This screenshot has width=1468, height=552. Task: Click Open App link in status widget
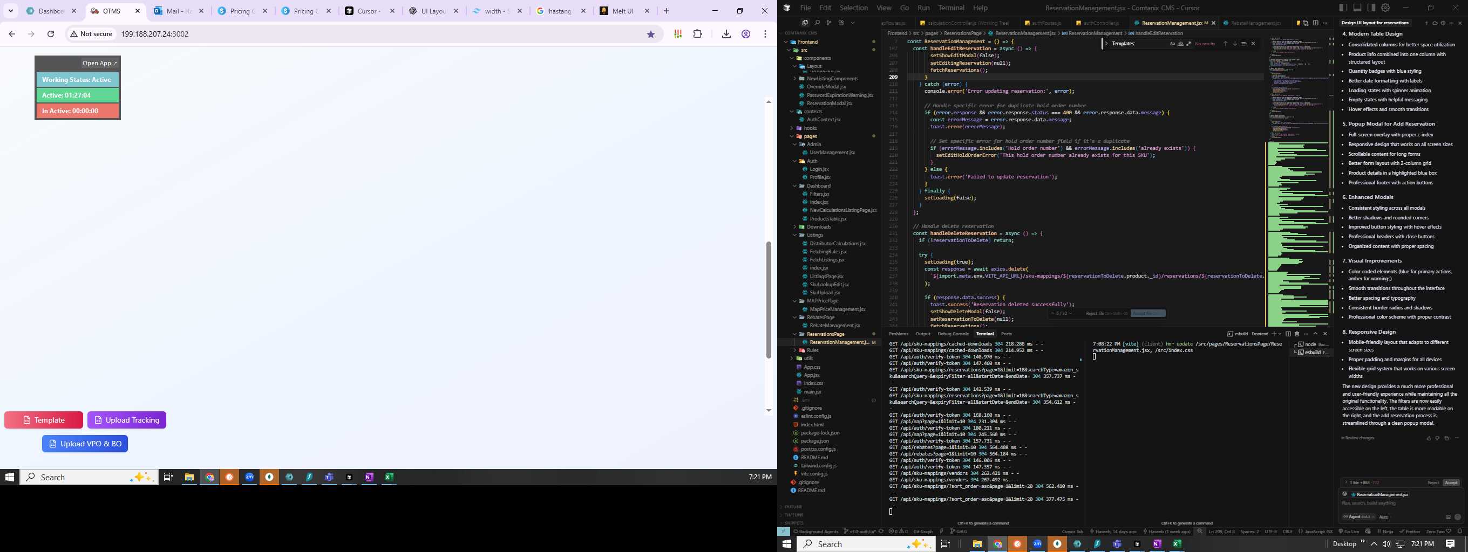[99, 63]
